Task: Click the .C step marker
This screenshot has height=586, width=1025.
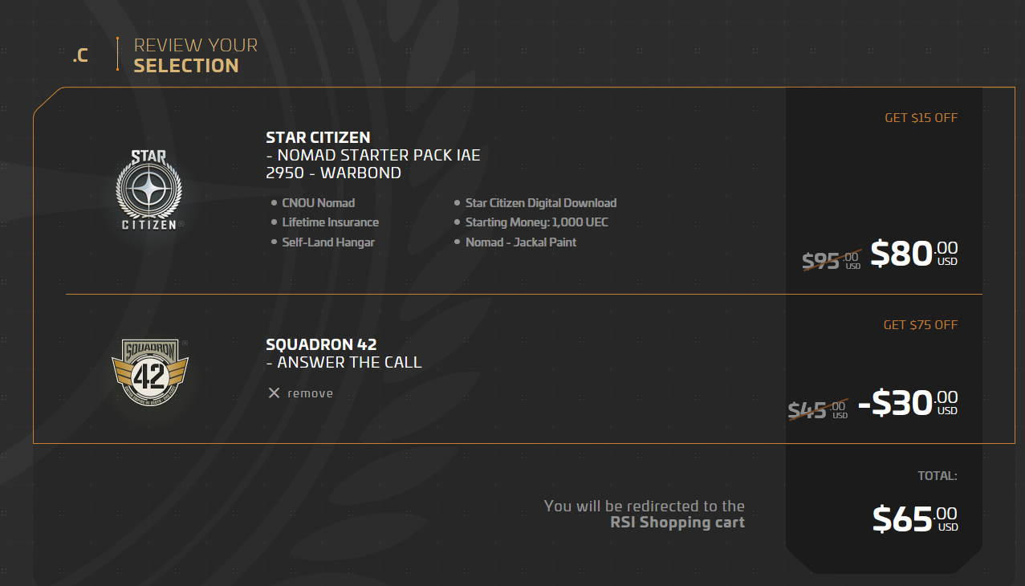Action: pyautogui.click(x=80, y=56)
